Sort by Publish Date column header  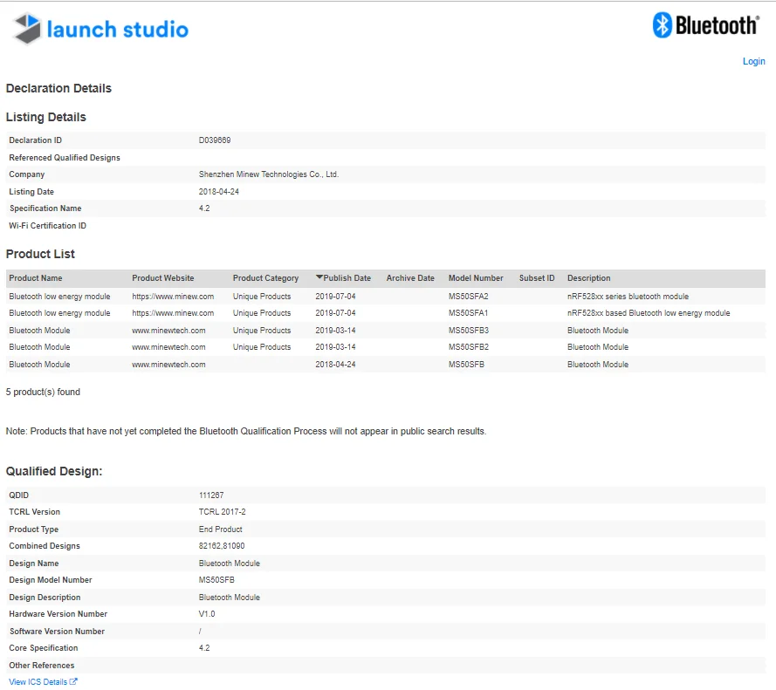pyautogui.click(x=347, y=278)
